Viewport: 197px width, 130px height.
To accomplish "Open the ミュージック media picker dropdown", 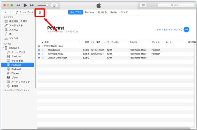I will point(25,12).
